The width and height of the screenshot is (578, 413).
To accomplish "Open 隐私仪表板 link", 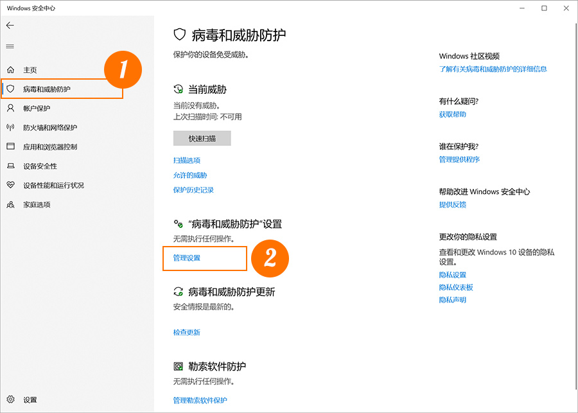I will 456,287.
